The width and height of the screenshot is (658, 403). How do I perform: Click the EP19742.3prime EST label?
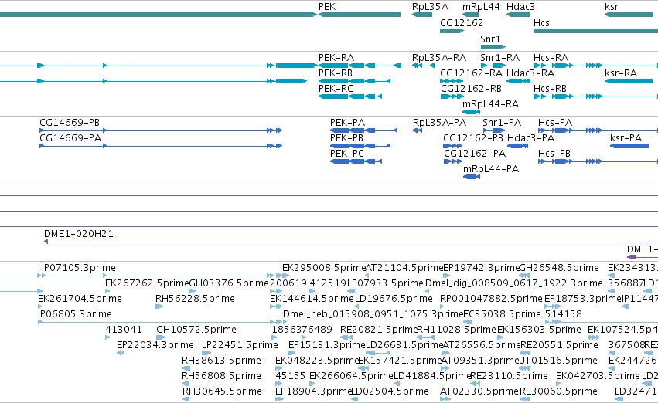pos(482,268)
